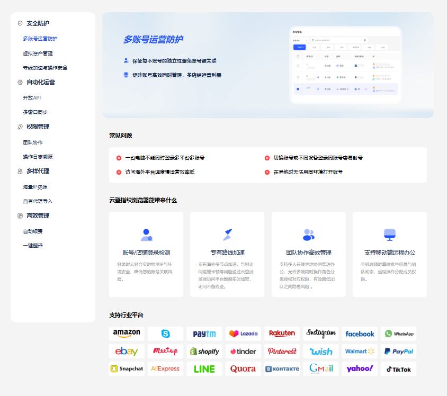Click the icon beside 高效管理
Image resolution: width=447 pixels, height=396 pixels.
[x=20, y=215]
